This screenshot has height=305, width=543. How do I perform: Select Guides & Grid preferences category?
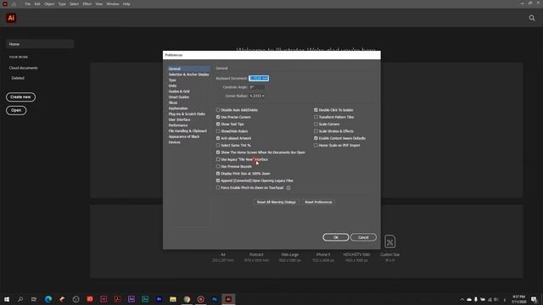pyautogui.click(x=179, y=91)
